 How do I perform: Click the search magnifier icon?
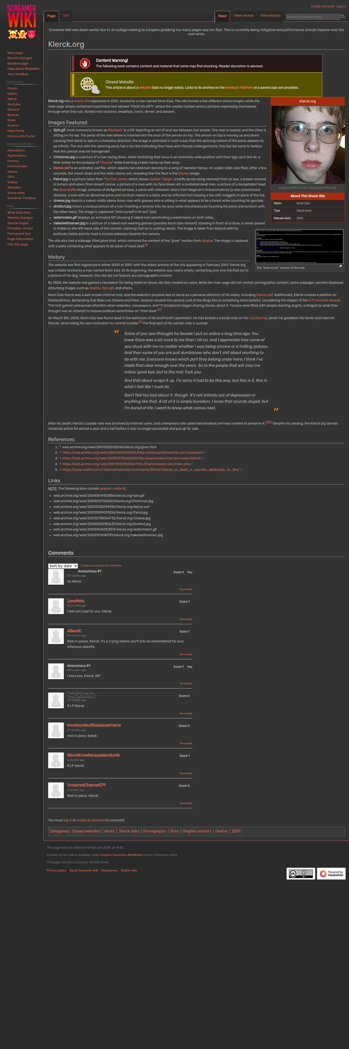343,17
